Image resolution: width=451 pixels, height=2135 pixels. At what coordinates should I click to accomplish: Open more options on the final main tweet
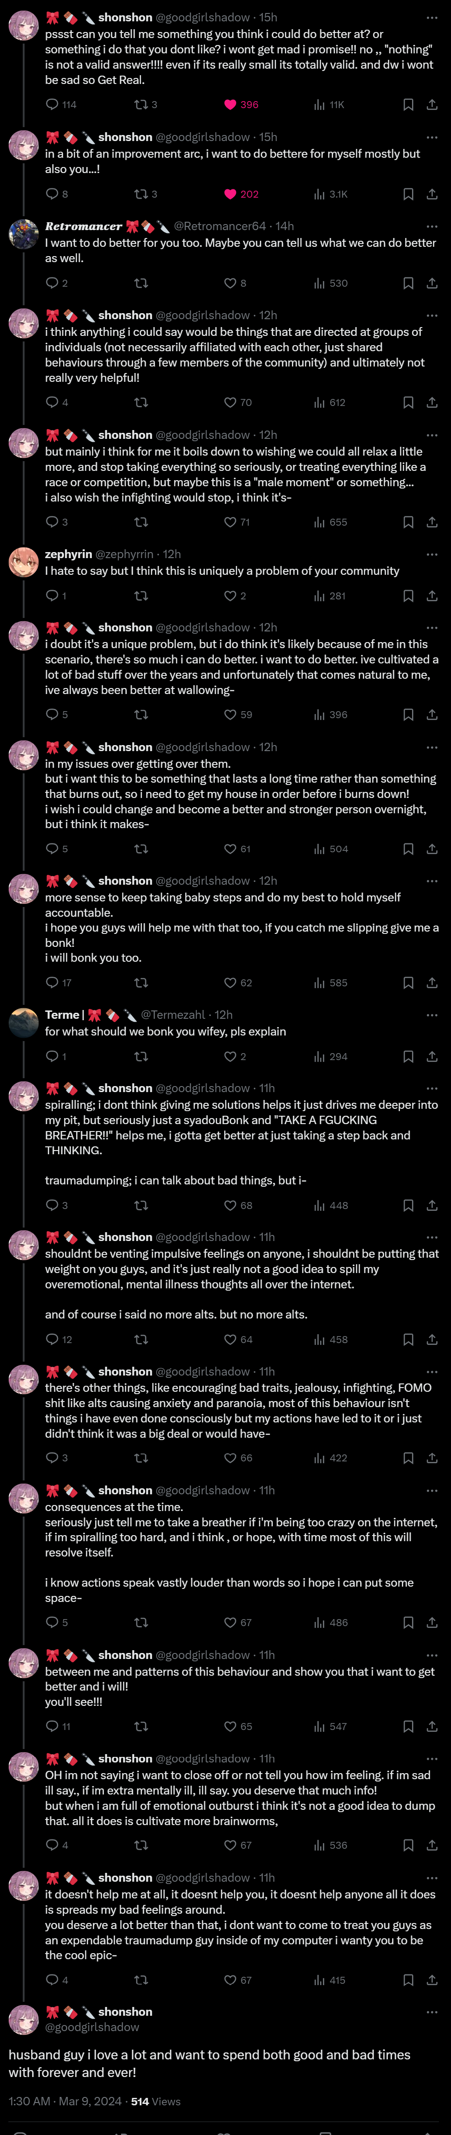click(x=432, y=2012)
